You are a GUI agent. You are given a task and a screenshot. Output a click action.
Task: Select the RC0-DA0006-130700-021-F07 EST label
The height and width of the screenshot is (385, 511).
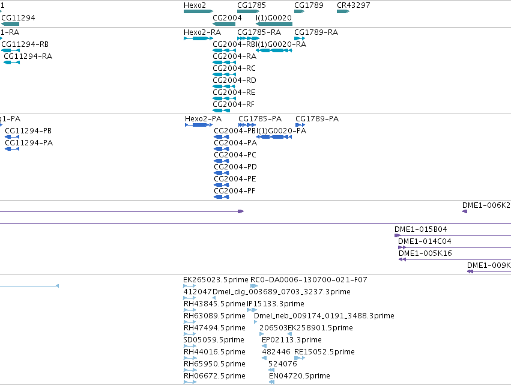pos(309,280)
